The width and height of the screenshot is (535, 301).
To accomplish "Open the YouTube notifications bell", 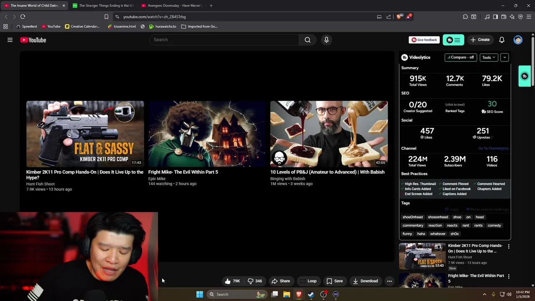I will (502, 40).
